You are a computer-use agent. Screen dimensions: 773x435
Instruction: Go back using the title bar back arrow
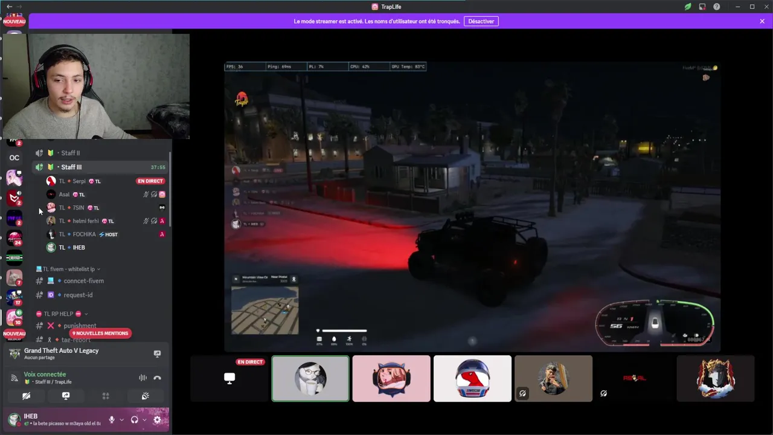point(9,7)
